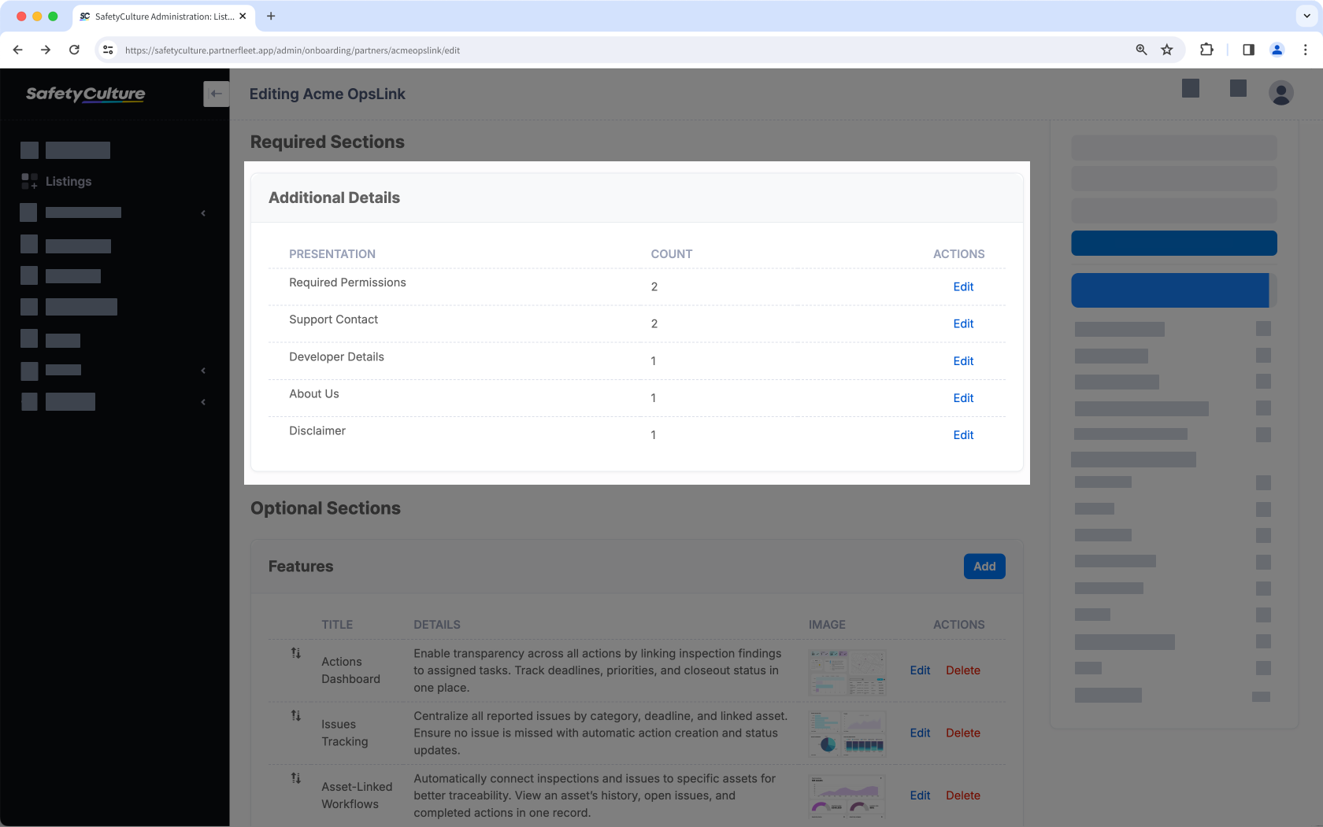Click the Developer Details text
This screenshot has height=827, width=1323.
tap(336, 356)
